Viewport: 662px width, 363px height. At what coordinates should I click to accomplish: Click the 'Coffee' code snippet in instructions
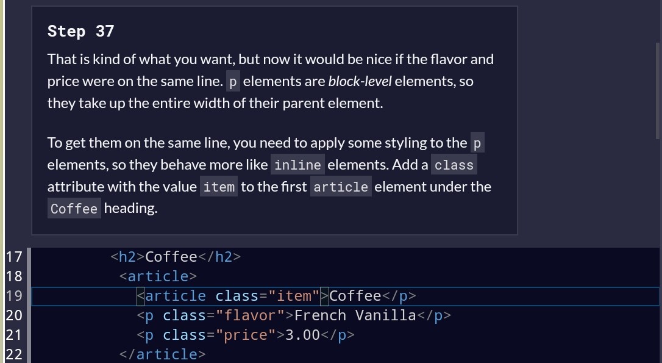[74, 209]
